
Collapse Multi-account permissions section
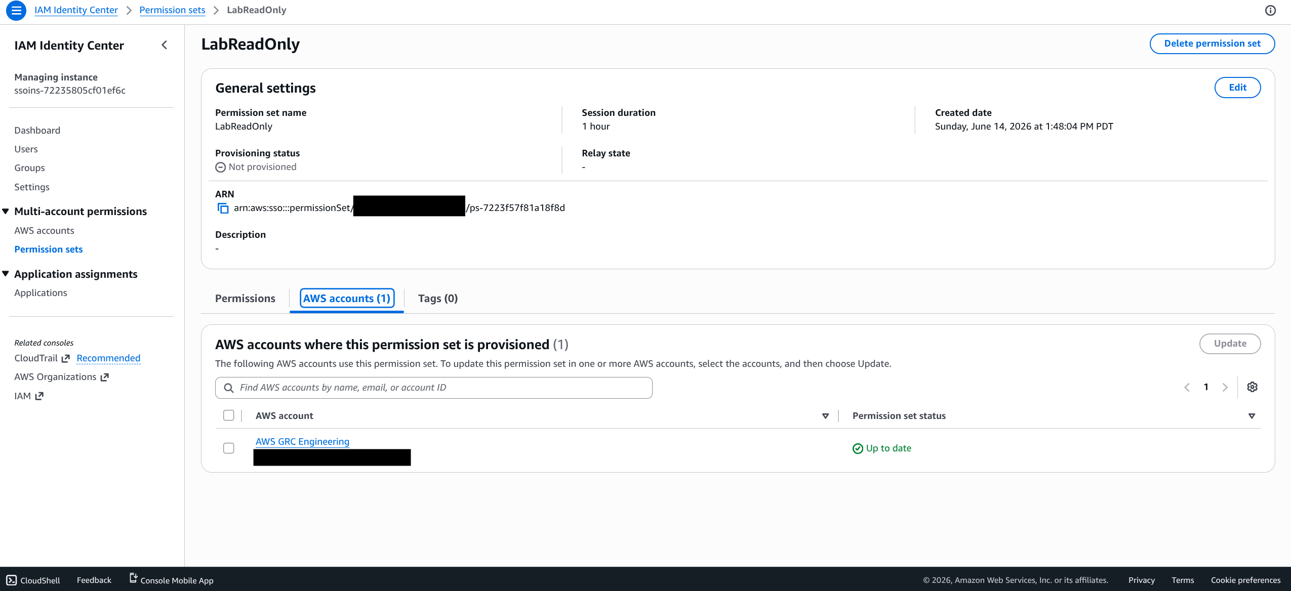[6, 212]
